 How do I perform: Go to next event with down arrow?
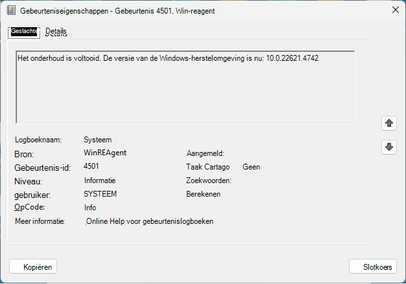pos(389,147)
